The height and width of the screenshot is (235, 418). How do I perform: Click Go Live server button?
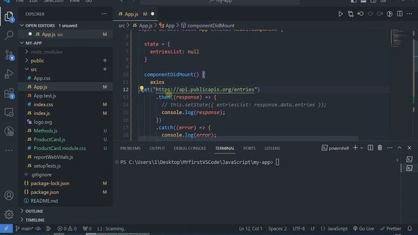[x=364, y=228]
